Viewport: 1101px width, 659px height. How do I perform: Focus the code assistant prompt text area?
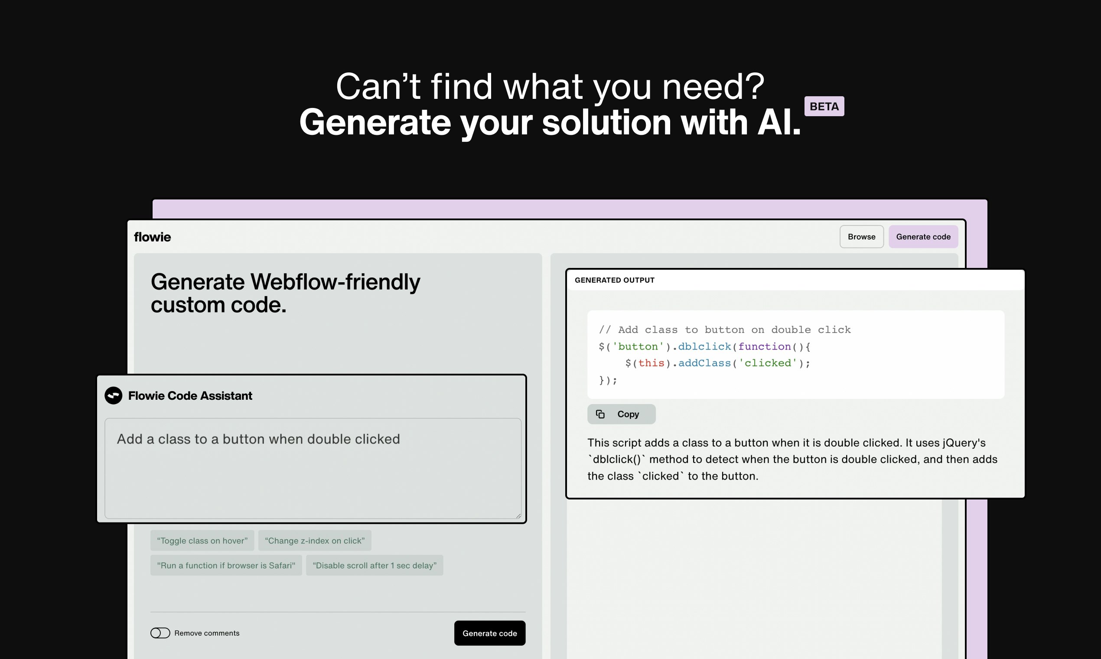point(313,468)
